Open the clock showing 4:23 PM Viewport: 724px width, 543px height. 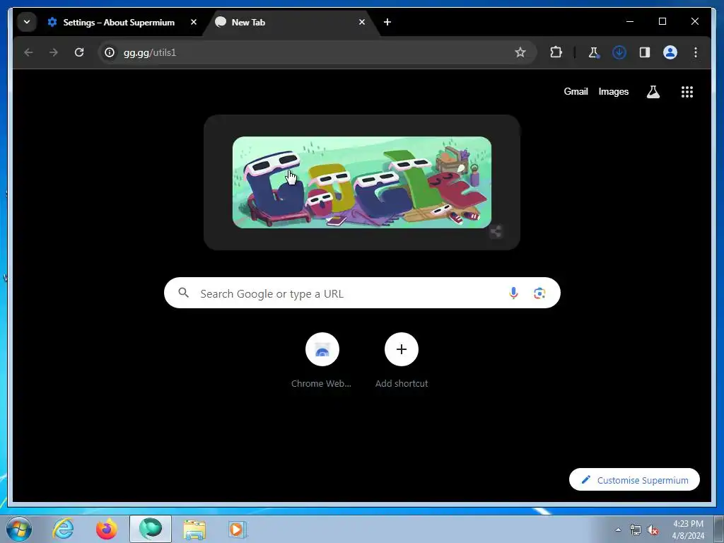[x=688, y=530]
